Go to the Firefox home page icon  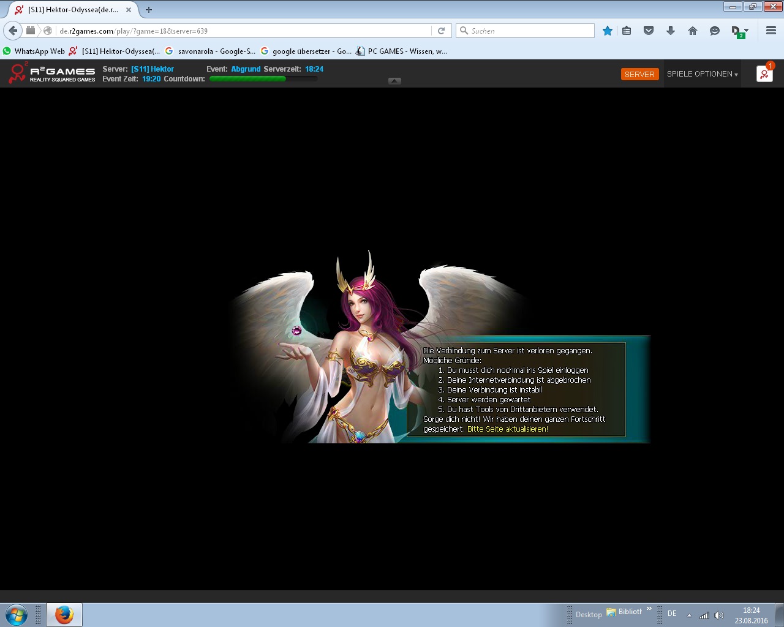[x=693, y=31]
